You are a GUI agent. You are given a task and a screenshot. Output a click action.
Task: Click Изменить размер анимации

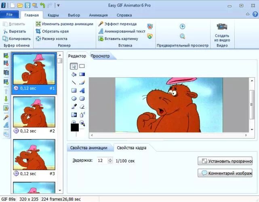point(64,24)
